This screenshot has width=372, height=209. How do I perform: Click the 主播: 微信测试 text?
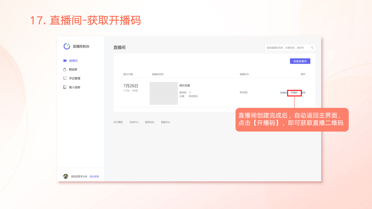(x=189, y=96)
